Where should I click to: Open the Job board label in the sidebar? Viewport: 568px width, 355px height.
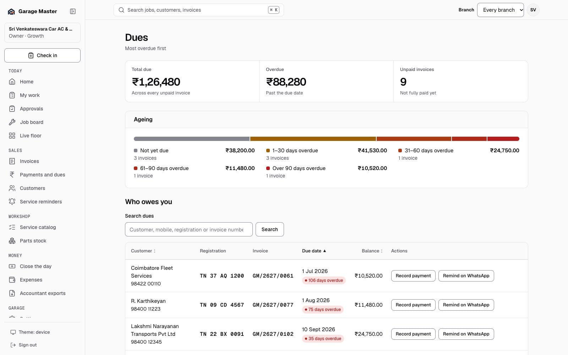coord(32,122)
